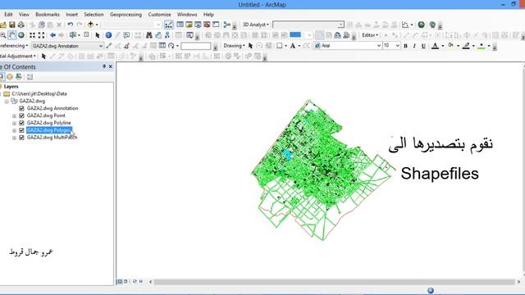Click the Fill Color bucket
Viewport: 525px width, 295px height.
point(450,46)
